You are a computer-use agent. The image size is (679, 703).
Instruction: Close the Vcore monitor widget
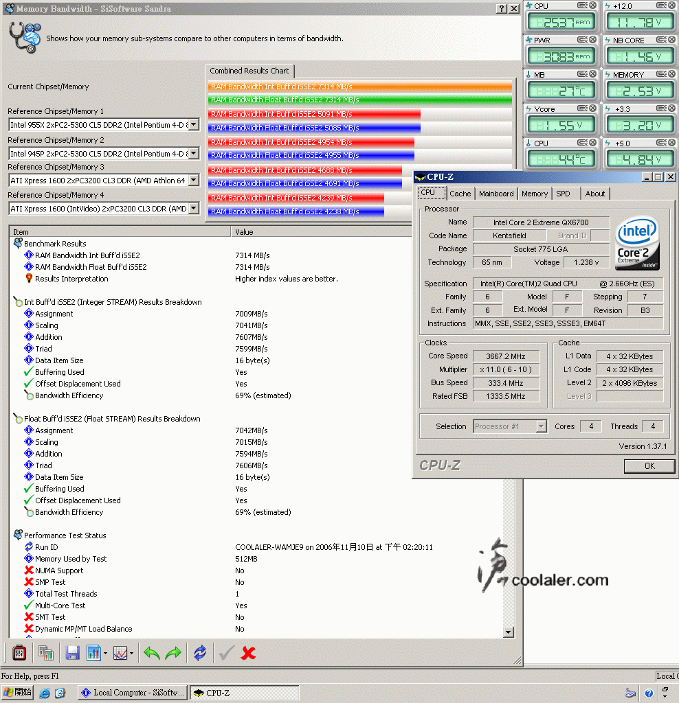592,109
